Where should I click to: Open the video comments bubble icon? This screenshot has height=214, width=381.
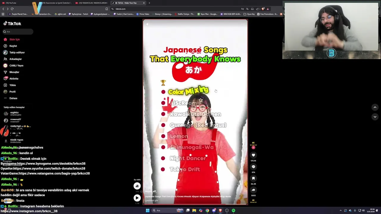(x=253, y=166)
